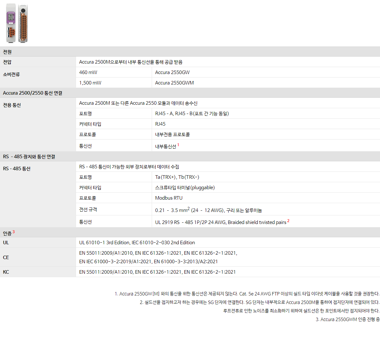Select the '전용 통신' row label
380x348 pixels.
12,105
